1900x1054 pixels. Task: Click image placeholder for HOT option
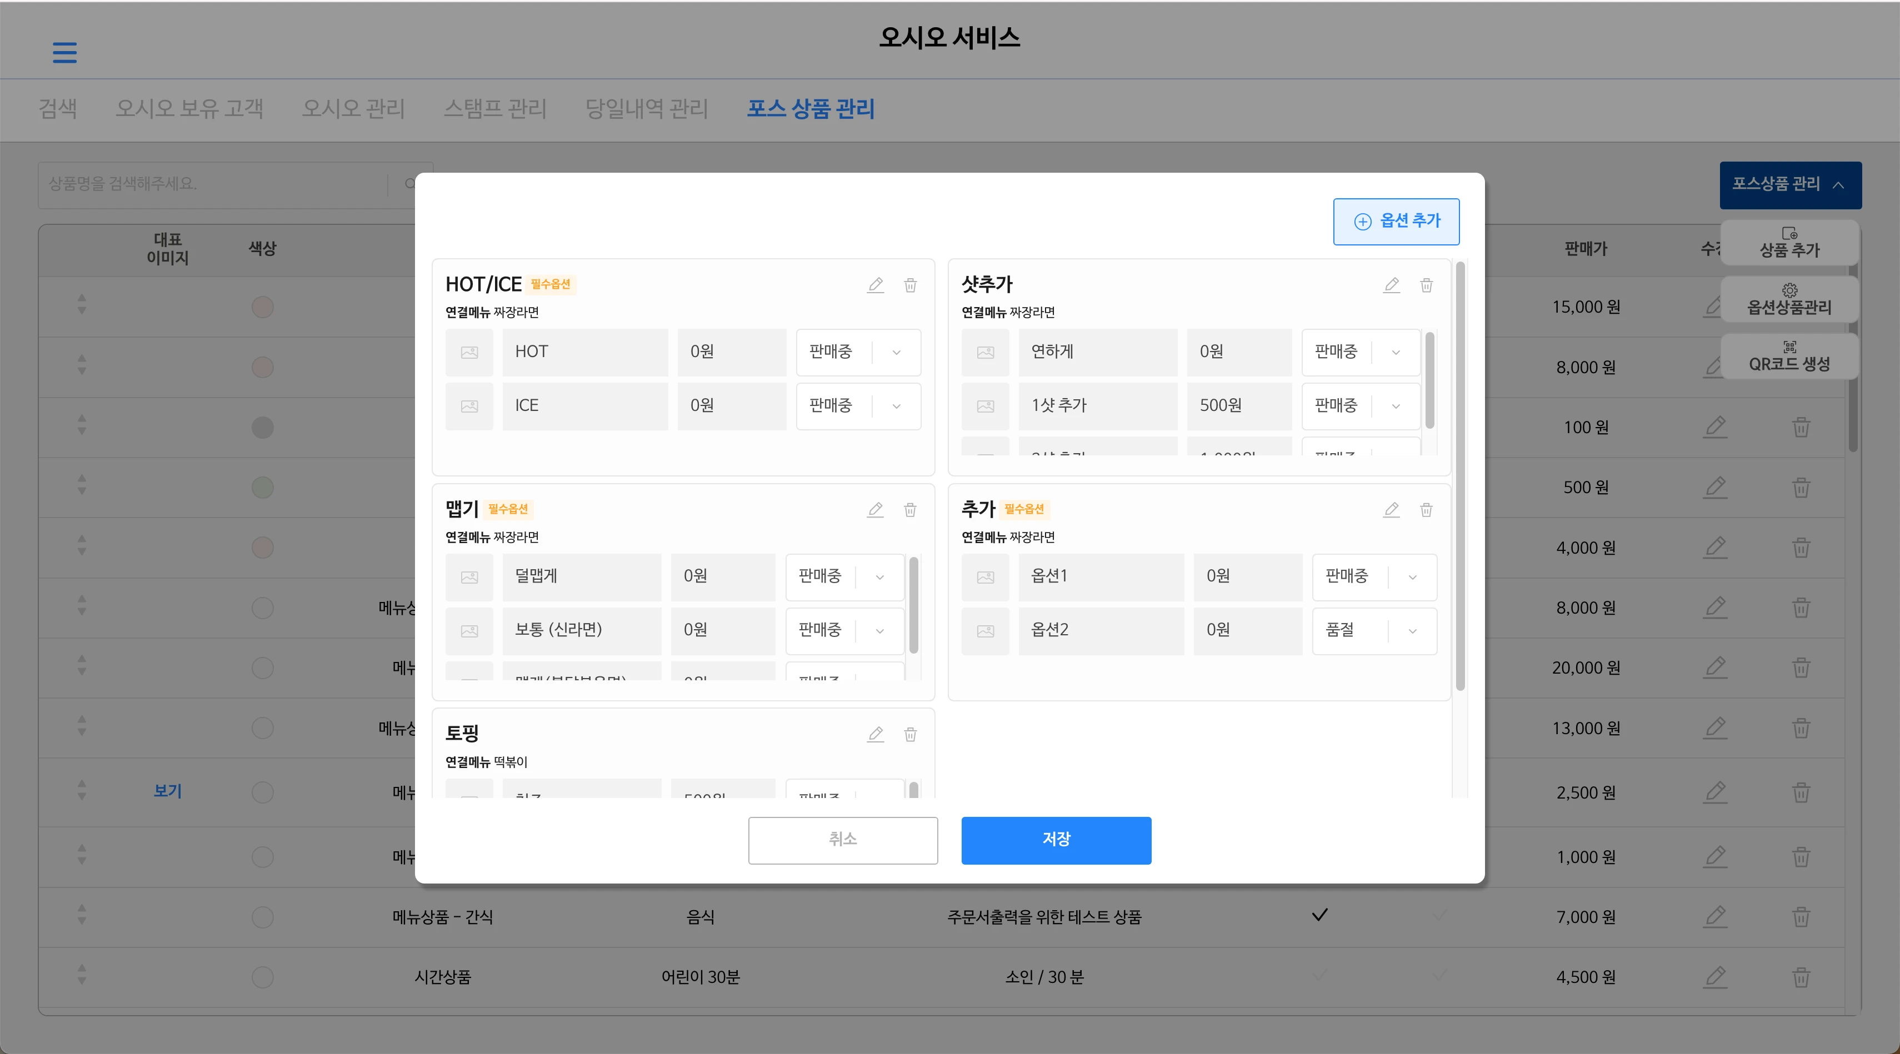tap(469, 352)
